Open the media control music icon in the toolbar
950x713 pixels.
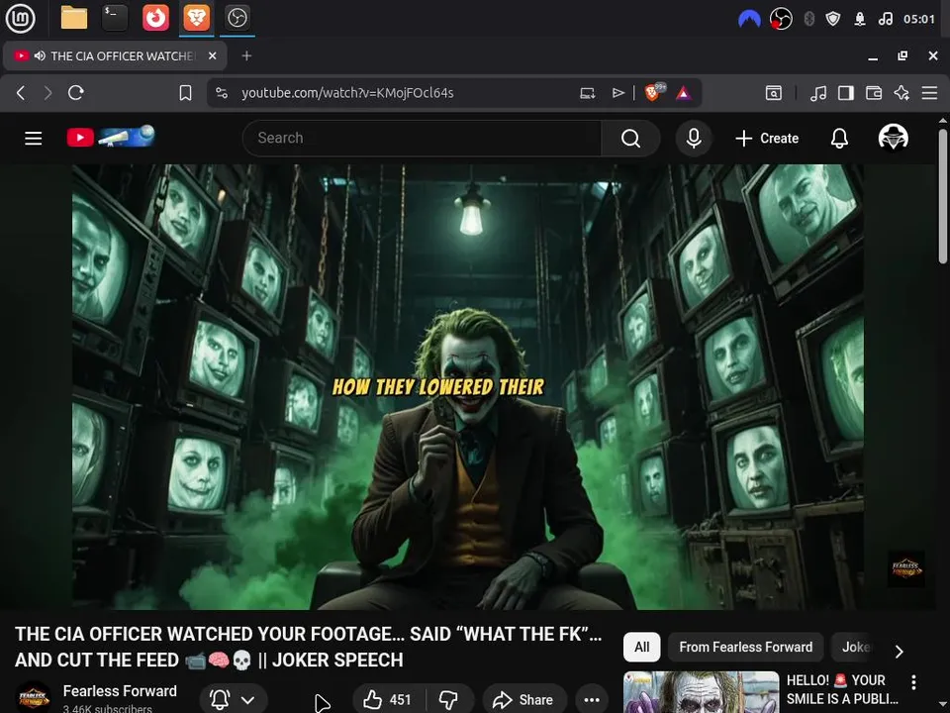click(818, 93)
